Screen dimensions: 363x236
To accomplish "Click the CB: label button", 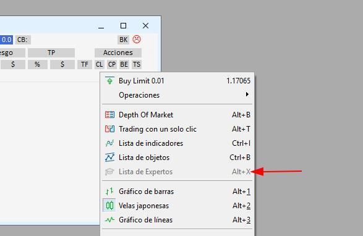I will pos(23,40).
